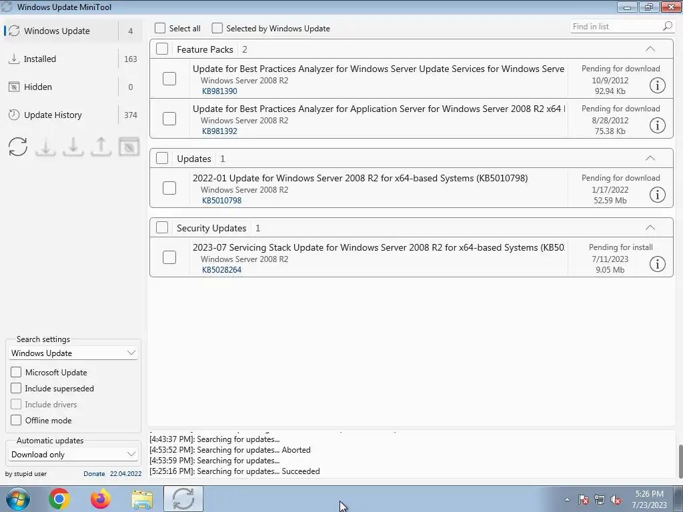Show hidden tray icons arrow

point(567,499)
